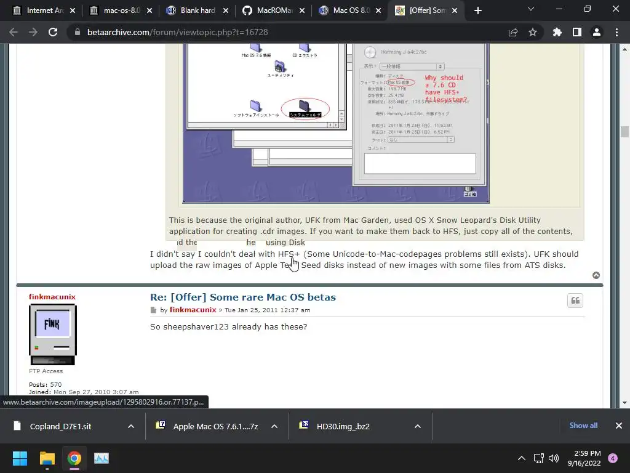This screenshot has width=630, height=473.
Task: Open finkmacunix profile from sidebar name
Action: pyautogui.click(x=52, y=297)
